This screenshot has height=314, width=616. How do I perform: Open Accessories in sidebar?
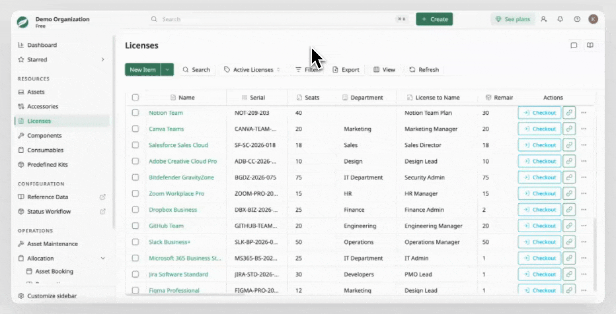[62, 106]
